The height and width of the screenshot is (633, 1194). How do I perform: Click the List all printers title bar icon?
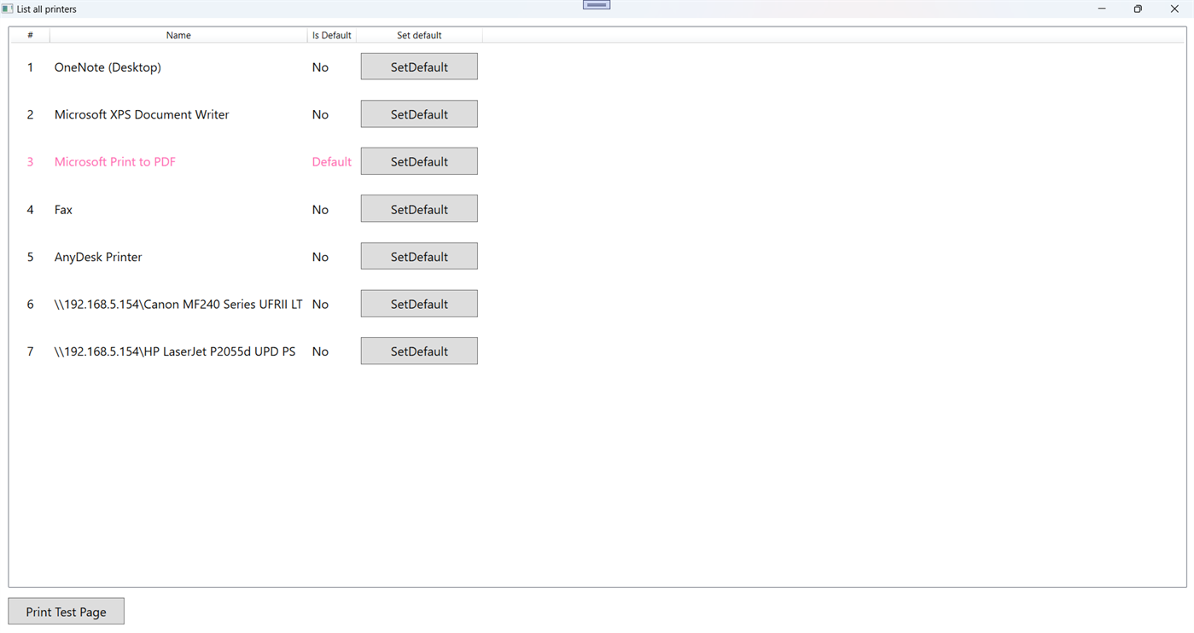coord(7,9)
